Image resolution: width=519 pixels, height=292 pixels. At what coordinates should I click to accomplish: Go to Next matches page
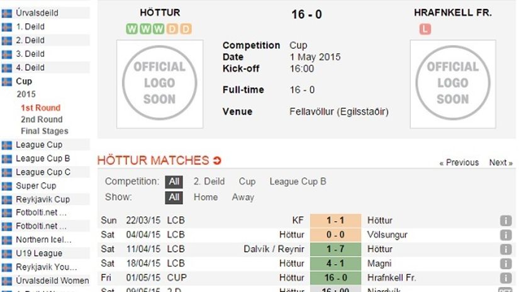[501, 162]
